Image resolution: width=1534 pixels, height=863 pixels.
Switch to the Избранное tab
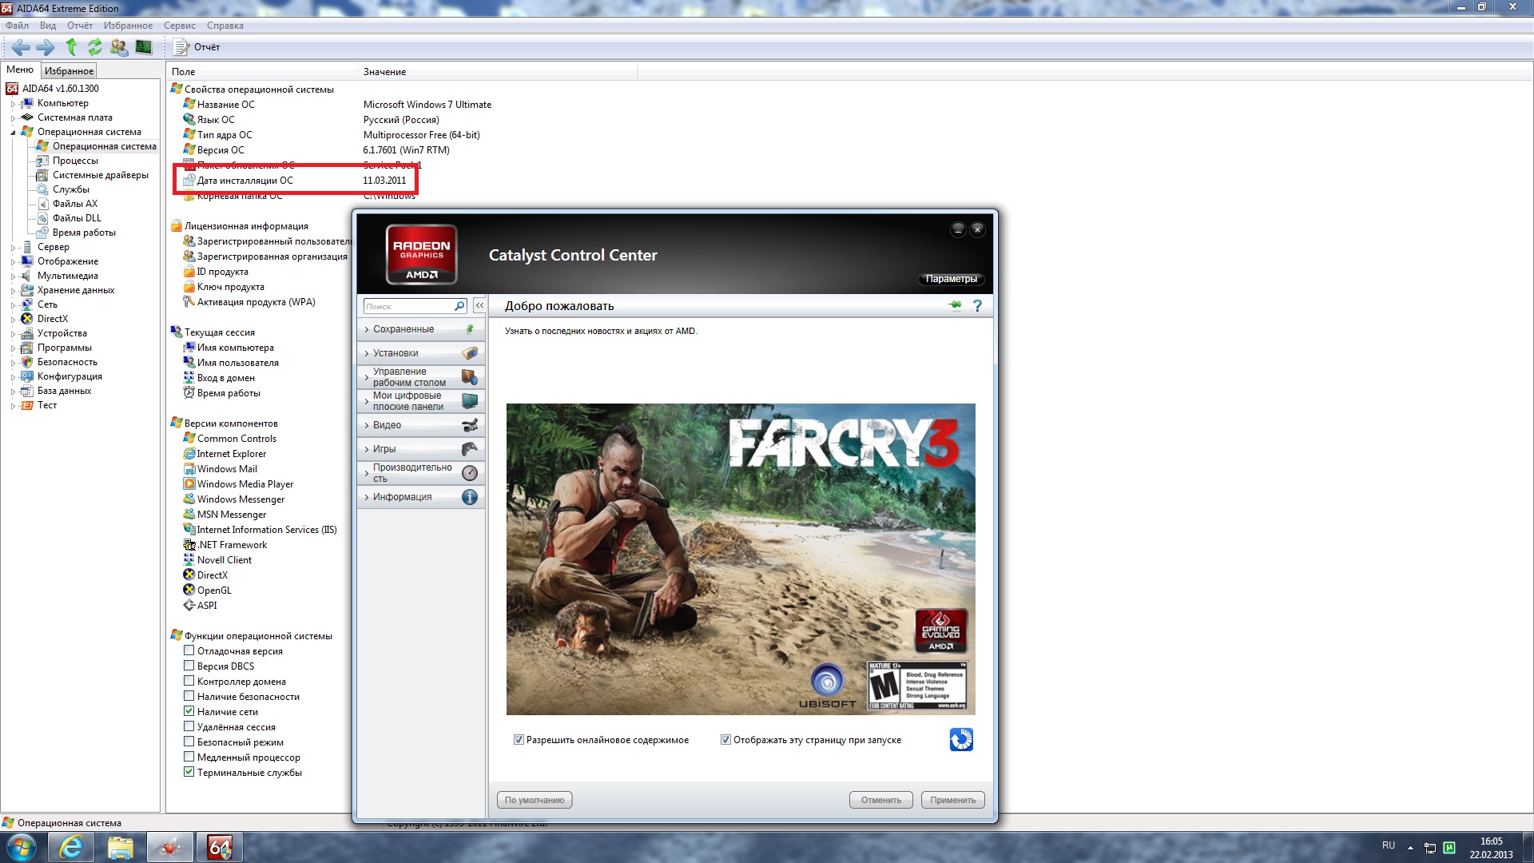click(x=69, y=71)
